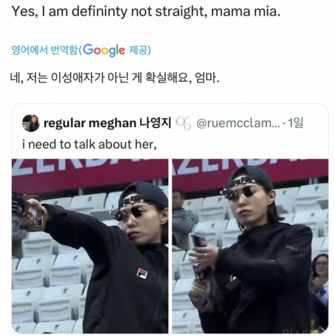The width and height of the screenshot is (334, 336).
Task: Click the 'definitely not straight, mama mia' tweet text
Action: click(x=146, y=11)
